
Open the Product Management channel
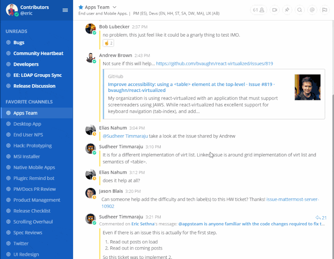point(37,200)
